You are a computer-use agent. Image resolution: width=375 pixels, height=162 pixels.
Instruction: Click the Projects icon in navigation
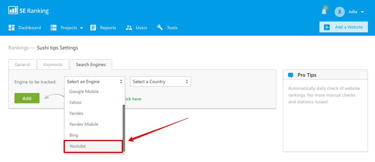click(x=54, y=28)
